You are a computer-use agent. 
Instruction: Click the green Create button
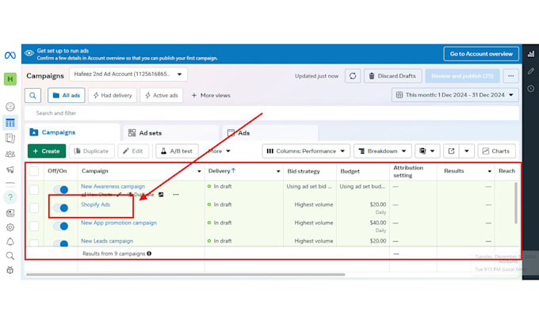(47, 151)
